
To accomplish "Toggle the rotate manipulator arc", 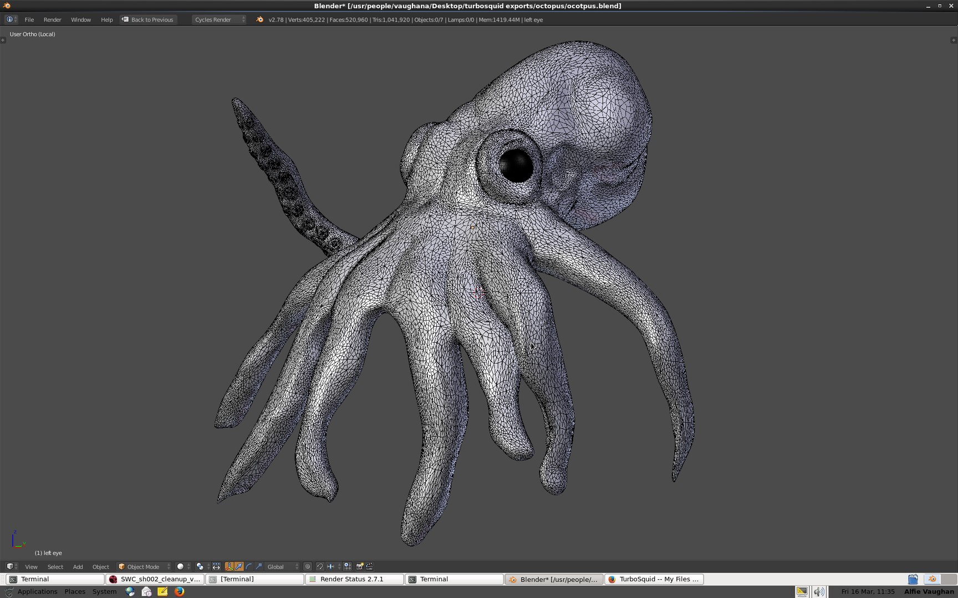I will pos(249,566).
